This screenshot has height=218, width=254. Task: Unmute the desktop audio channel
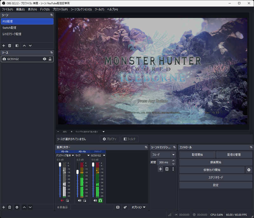[x=62, y=201]
